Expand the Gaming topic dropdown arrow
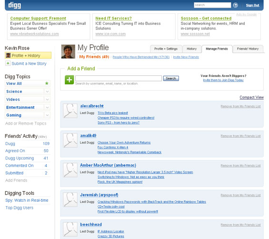The image size is (269, 239). [47, 115]
